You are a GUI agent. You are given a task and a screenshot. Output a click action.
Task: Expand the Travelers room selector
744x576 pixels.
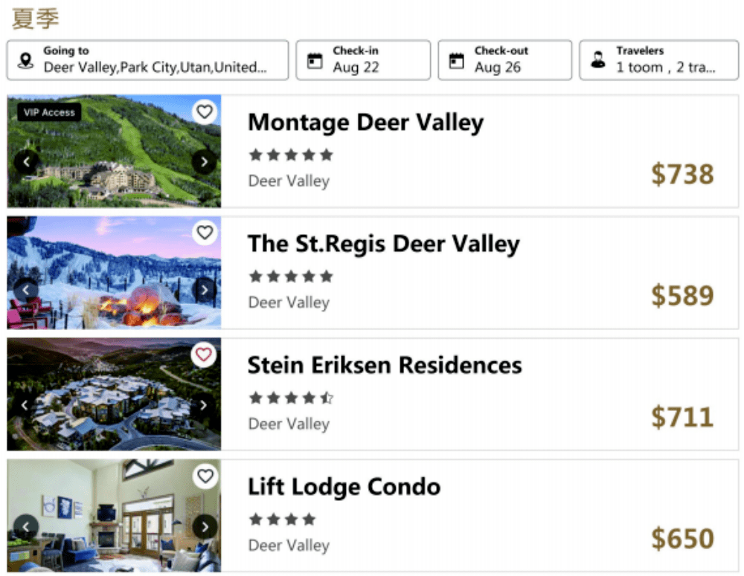pos(658,60)
